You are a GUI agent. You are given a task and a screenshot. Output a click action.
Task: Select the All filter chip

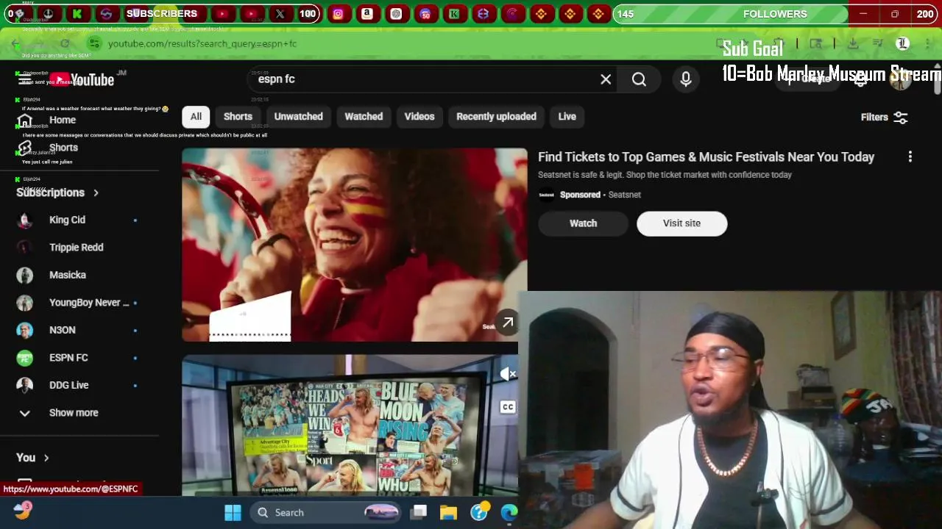[x=196, y=116]
